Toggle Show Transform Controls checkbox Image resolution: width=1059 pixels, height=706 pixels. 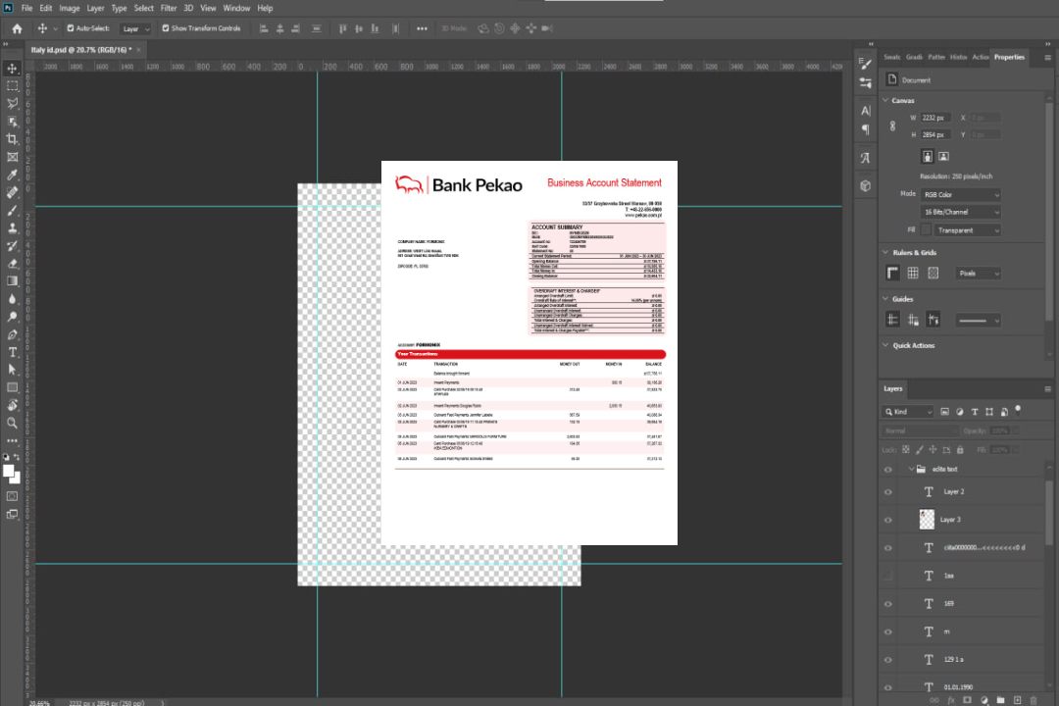166,28
